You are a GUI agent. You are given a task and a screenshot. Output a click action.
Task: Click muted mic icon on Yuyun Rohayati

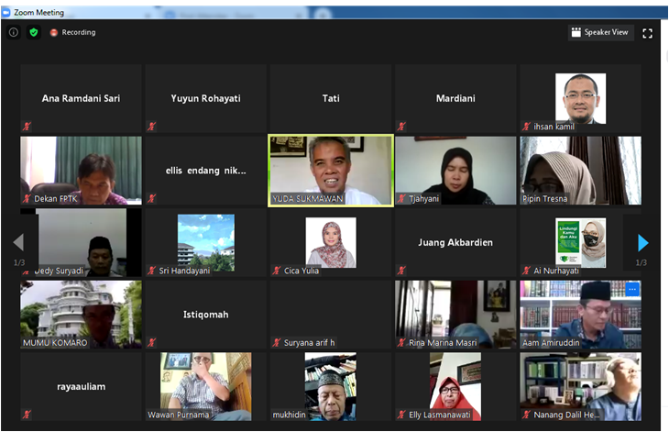152,126
